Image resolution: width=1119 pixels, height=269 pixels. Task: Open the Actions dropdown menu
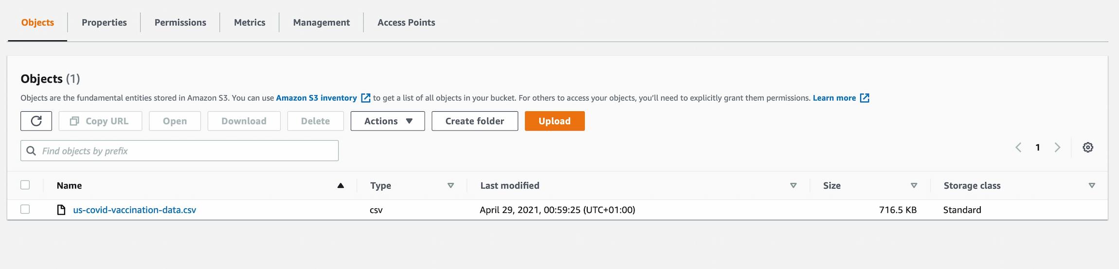tap(388, 121)
